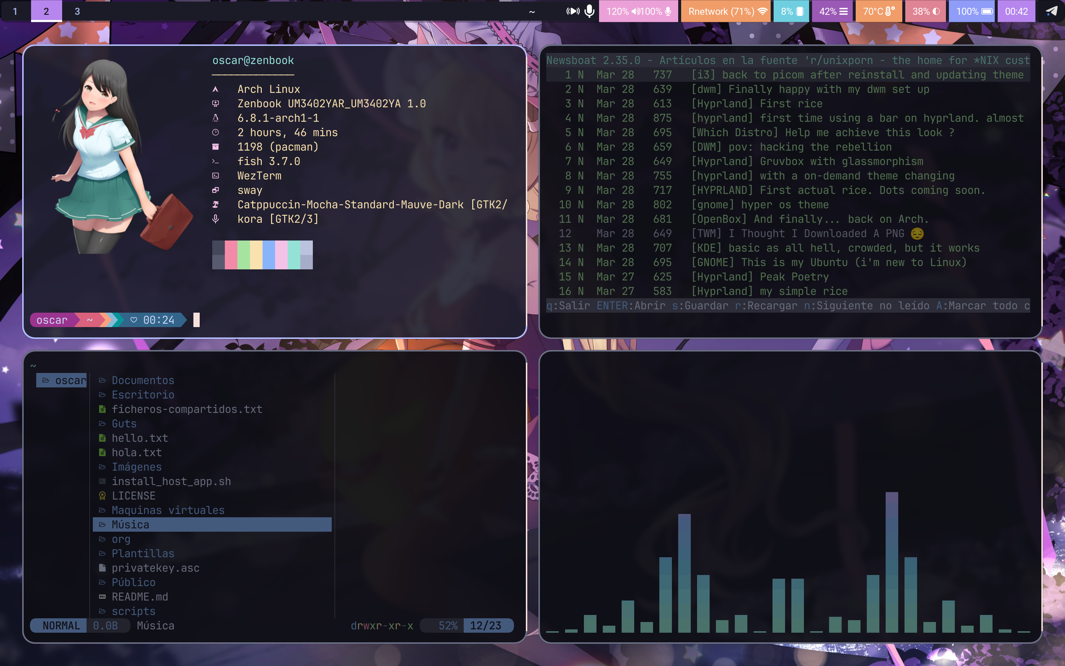Click the 100% microphone level indicator
Screen dimensions: 1065x666
[x=656, y=11]
